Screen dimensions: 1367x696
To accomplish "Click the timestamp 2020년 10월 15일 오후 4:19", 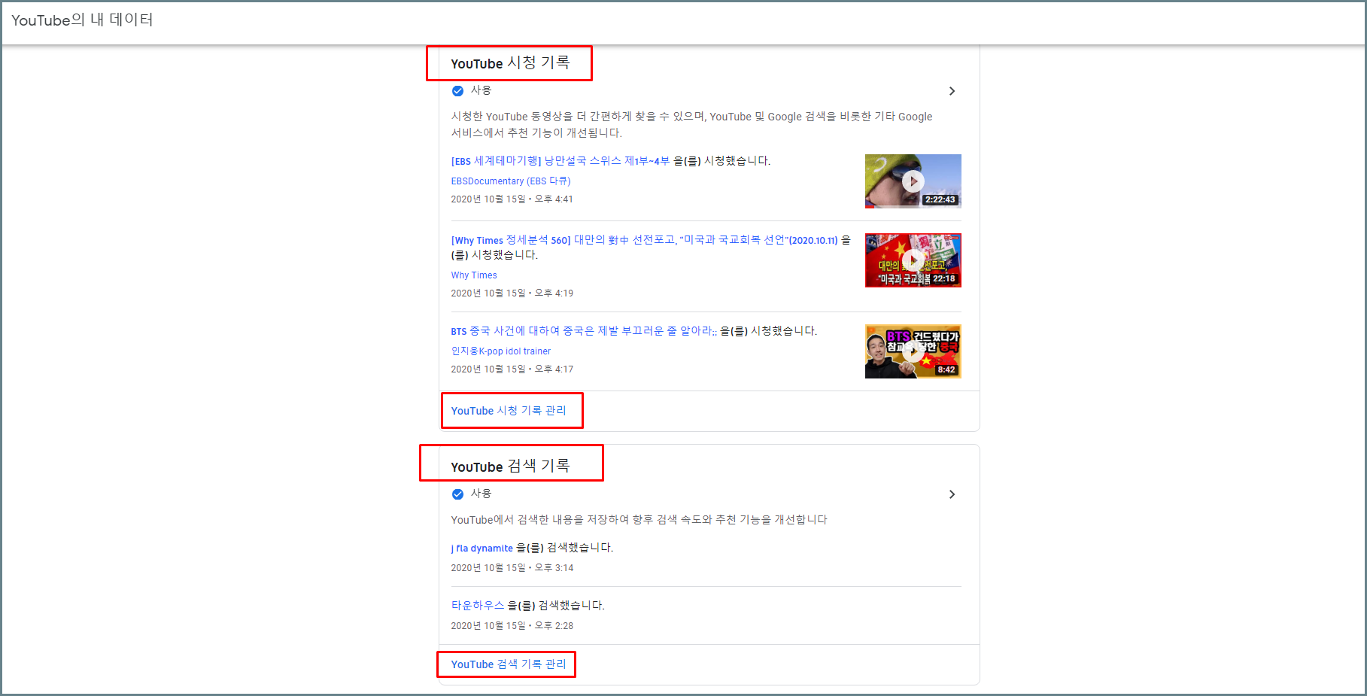I will pos(512,293).
